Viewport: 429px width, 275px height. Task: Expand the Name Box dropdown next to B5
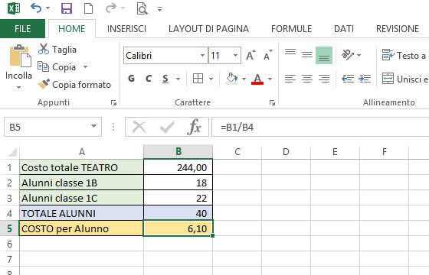pyautogui.click(x=93, y=126)
